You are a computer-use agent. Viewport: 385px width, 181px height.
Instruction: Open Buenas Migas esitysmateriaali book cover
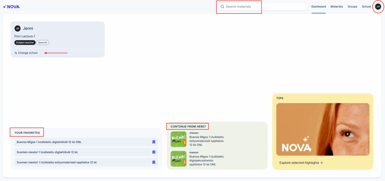point(179,139)
